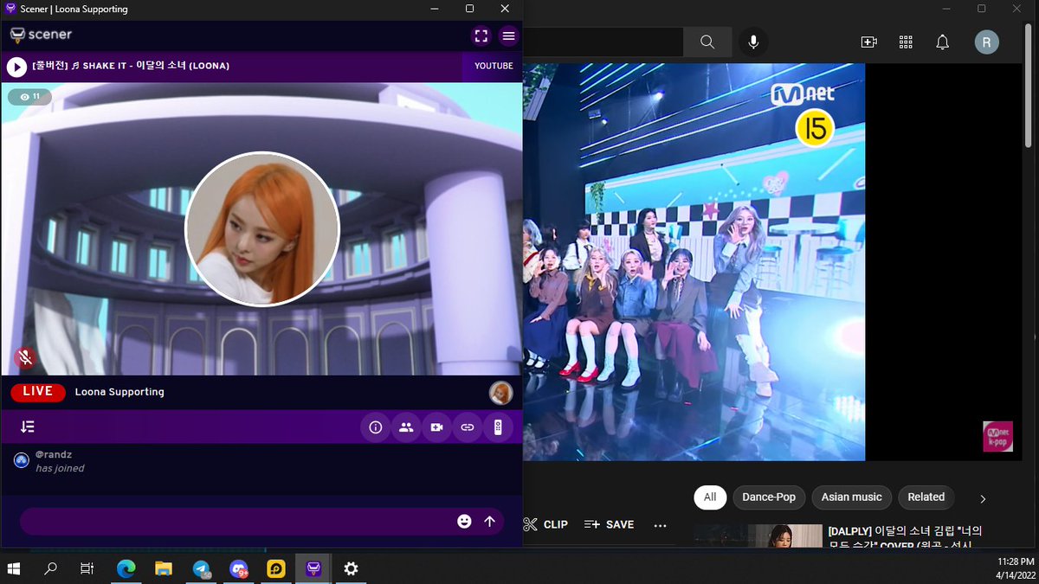The height and width of the screenshot is (584, 1039).
Task: Open File Explorer from the taskbar
Action: 164,568
